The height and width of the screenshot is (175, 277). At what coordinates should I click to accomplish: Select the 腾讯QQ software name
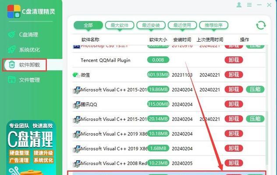[x=89, y=105]
